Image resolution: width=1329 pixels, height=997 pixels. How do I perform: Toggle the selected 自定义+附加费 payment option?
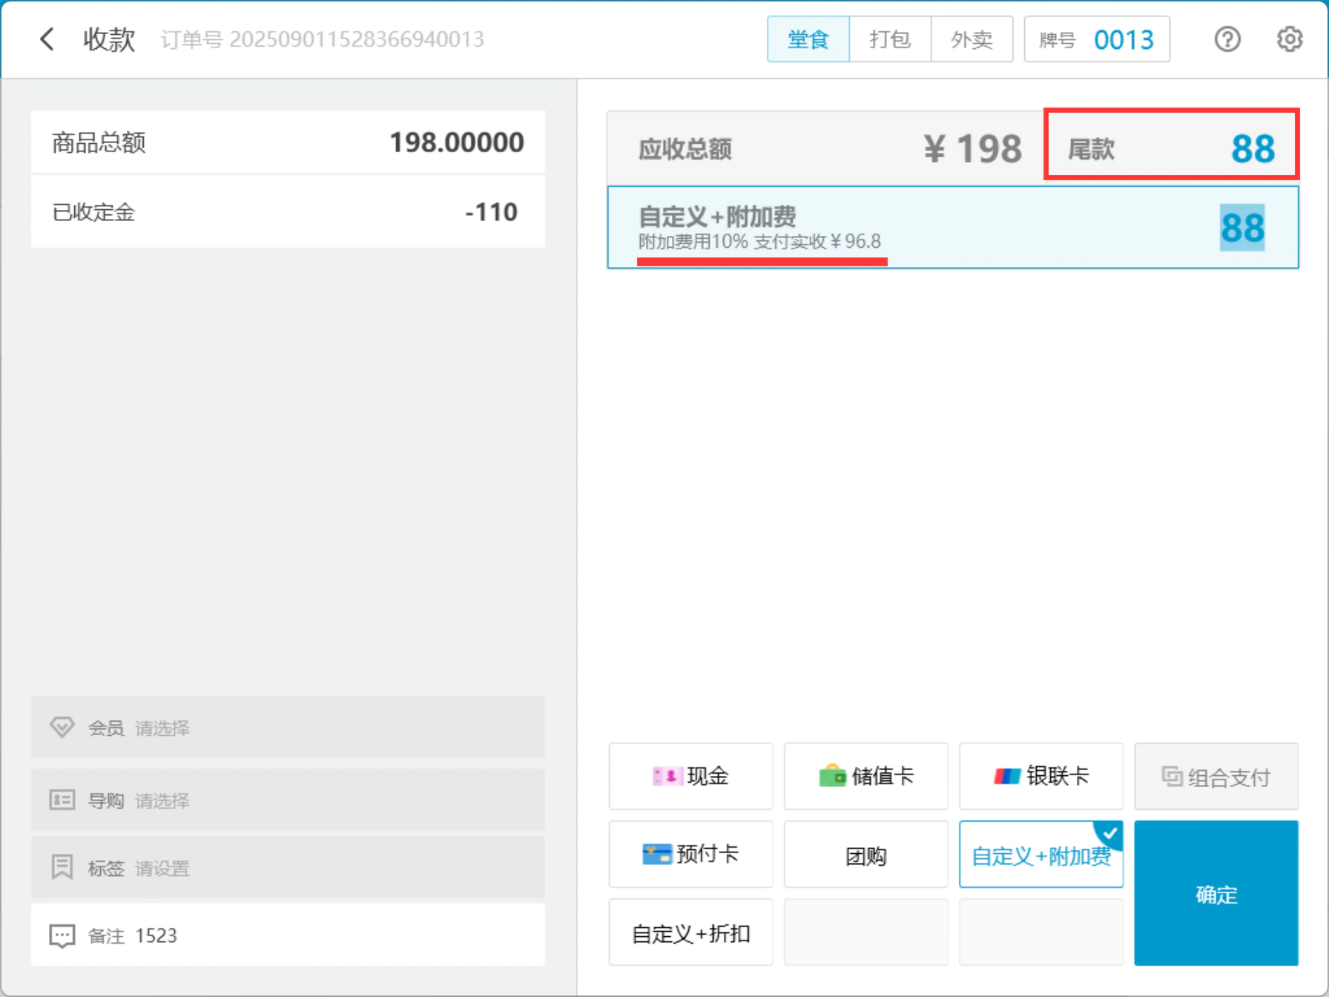[x=1041, y=854]
